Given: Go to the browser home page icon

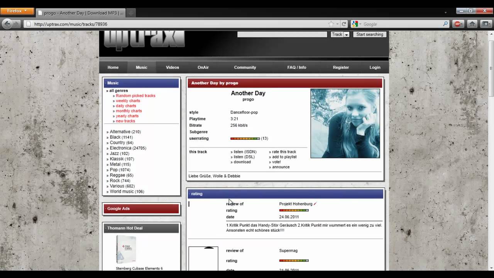Looking at the screenshot, I should pos(472,24).
